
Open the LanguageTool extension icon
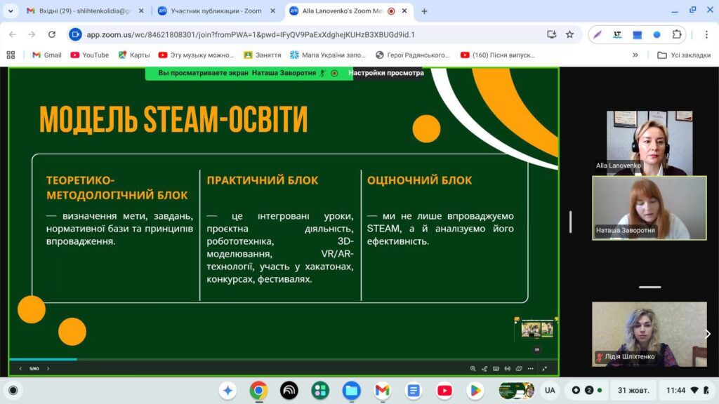[617, 34]
